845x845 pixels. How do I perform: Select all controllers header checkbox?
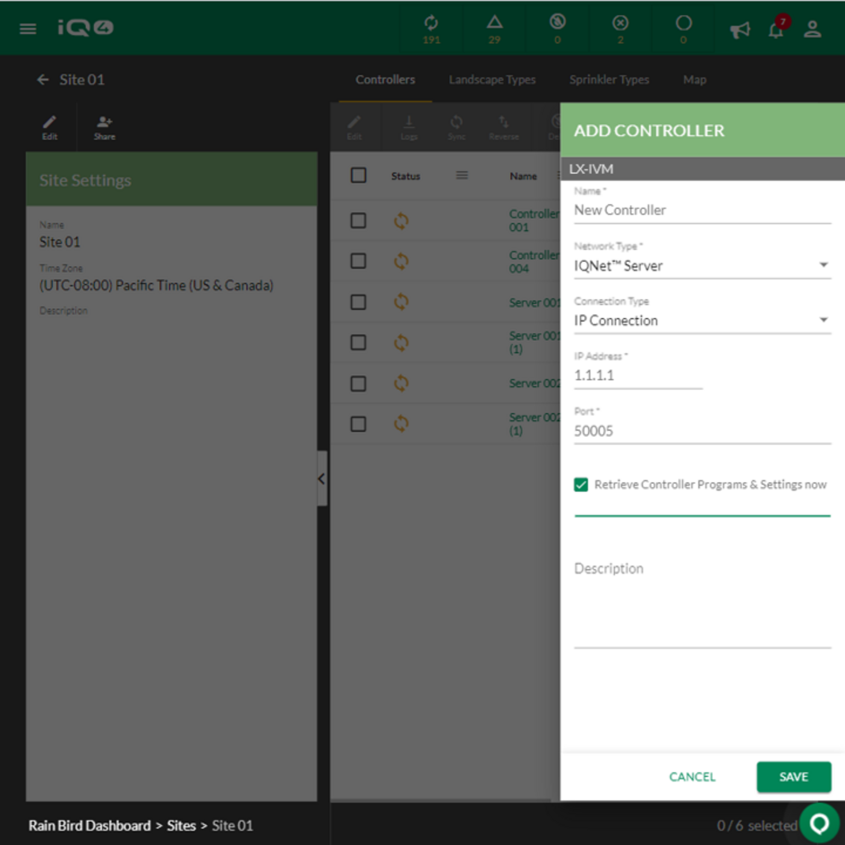click(x=359, y=175)
